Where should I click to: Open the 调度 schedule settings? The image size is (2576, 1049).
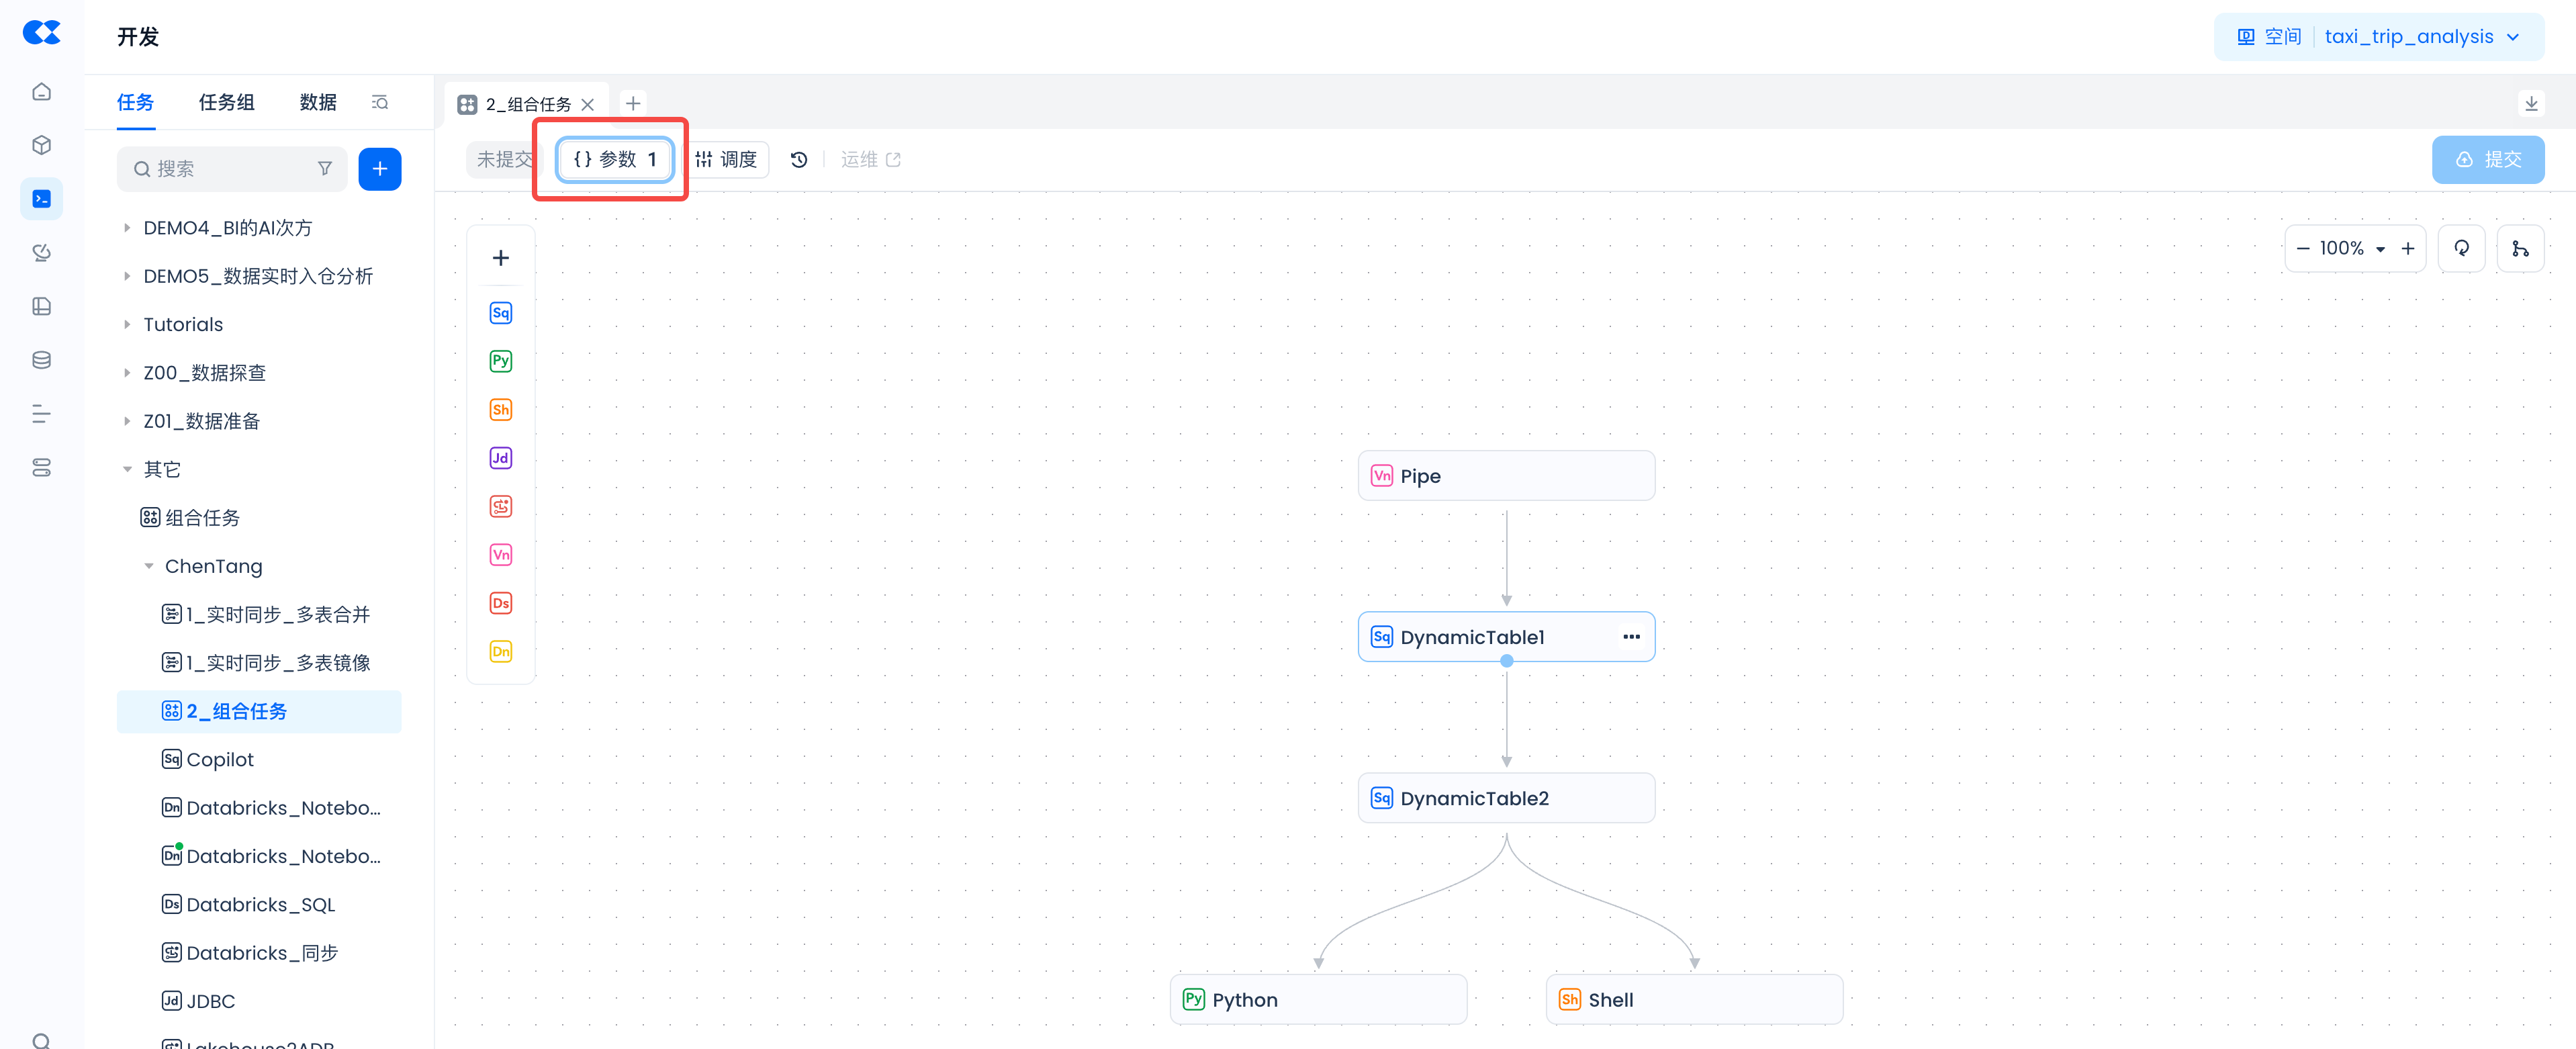click(x=728, y=160)
